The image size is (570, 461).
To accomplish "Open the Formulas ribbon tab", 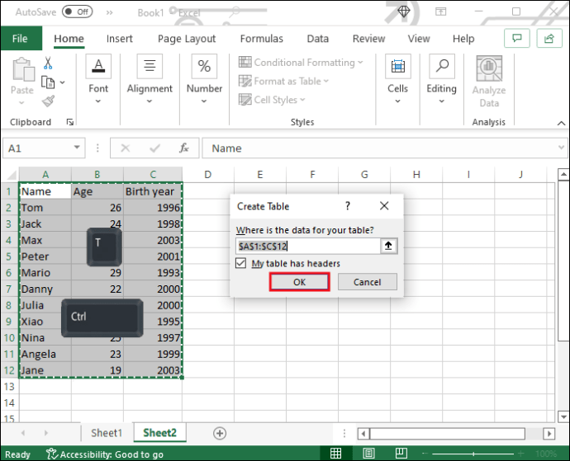I will coord(262,39).
